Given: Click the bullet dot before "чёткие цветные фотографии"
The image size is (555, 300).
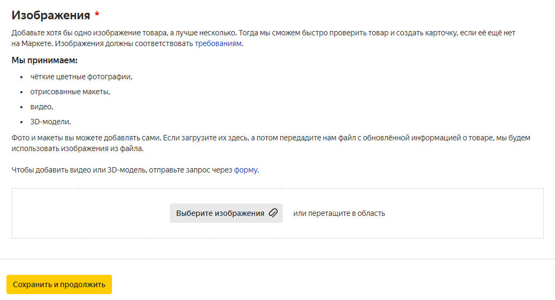Looking at the screenshot, I should 21,77.
